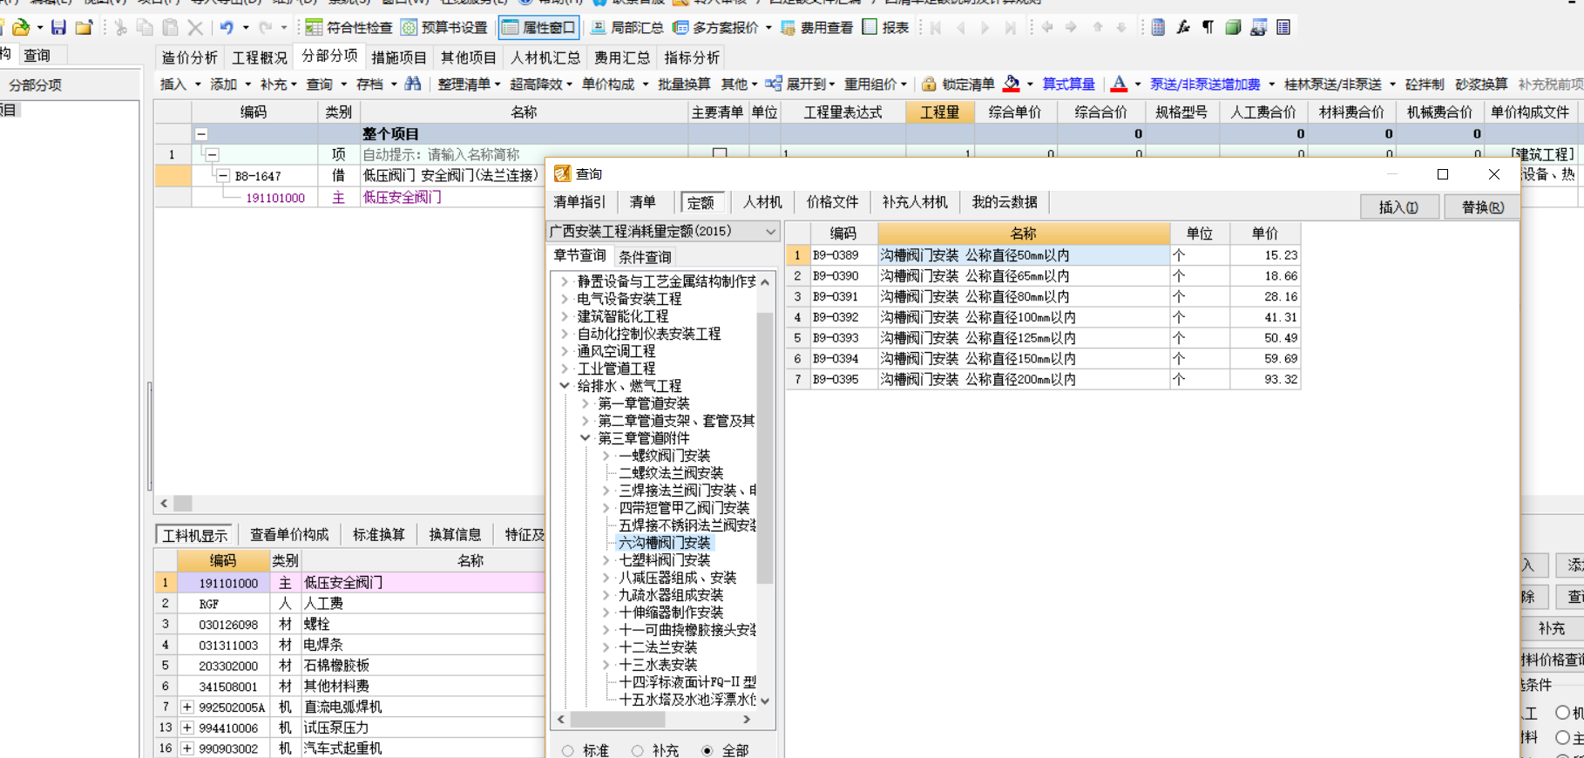The height and width of the screenshot is (758, 1584).
Task: Expand the 通风空调工程 tree node
Action: click(565, 351)
